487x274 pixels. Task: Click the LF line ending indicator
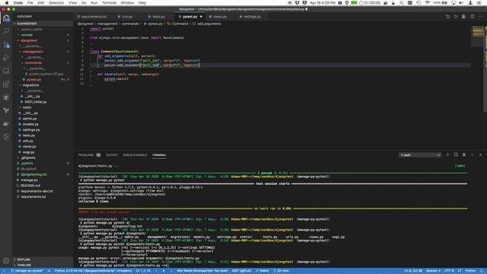tap(460, 271)
